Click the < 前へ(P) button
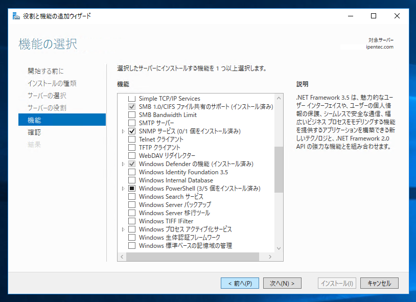 [240, 283]
